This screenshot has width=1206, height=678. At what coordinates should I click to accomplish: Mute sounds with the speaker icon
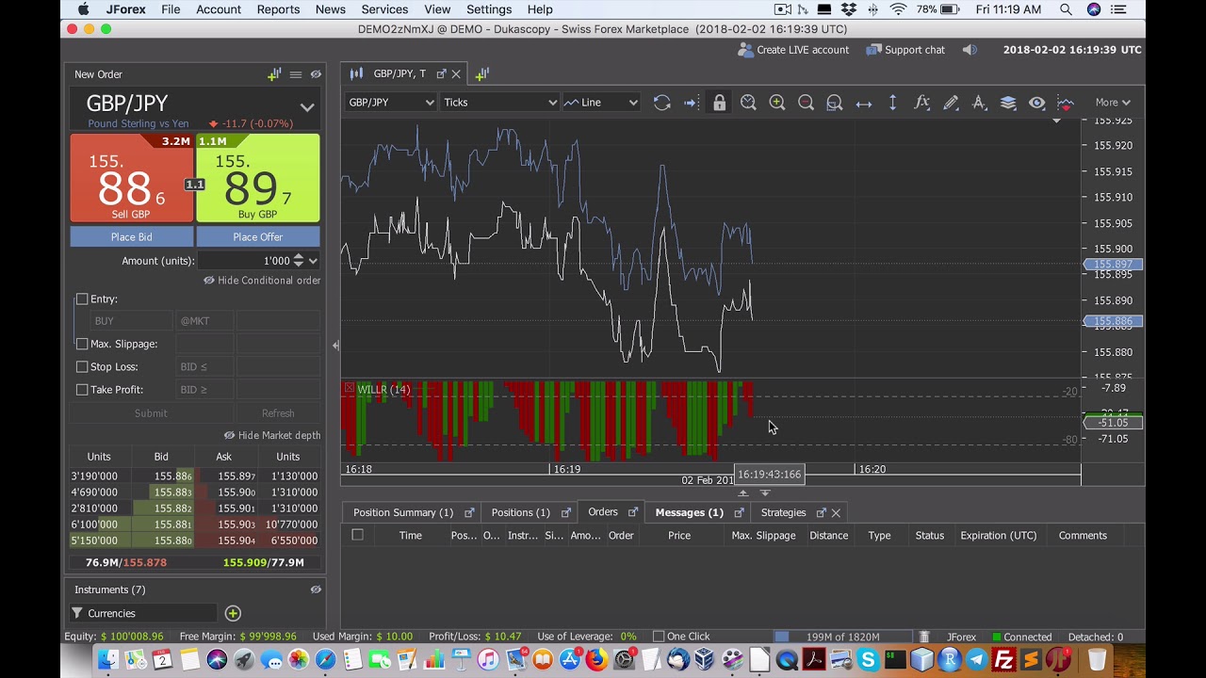[970, 50]
